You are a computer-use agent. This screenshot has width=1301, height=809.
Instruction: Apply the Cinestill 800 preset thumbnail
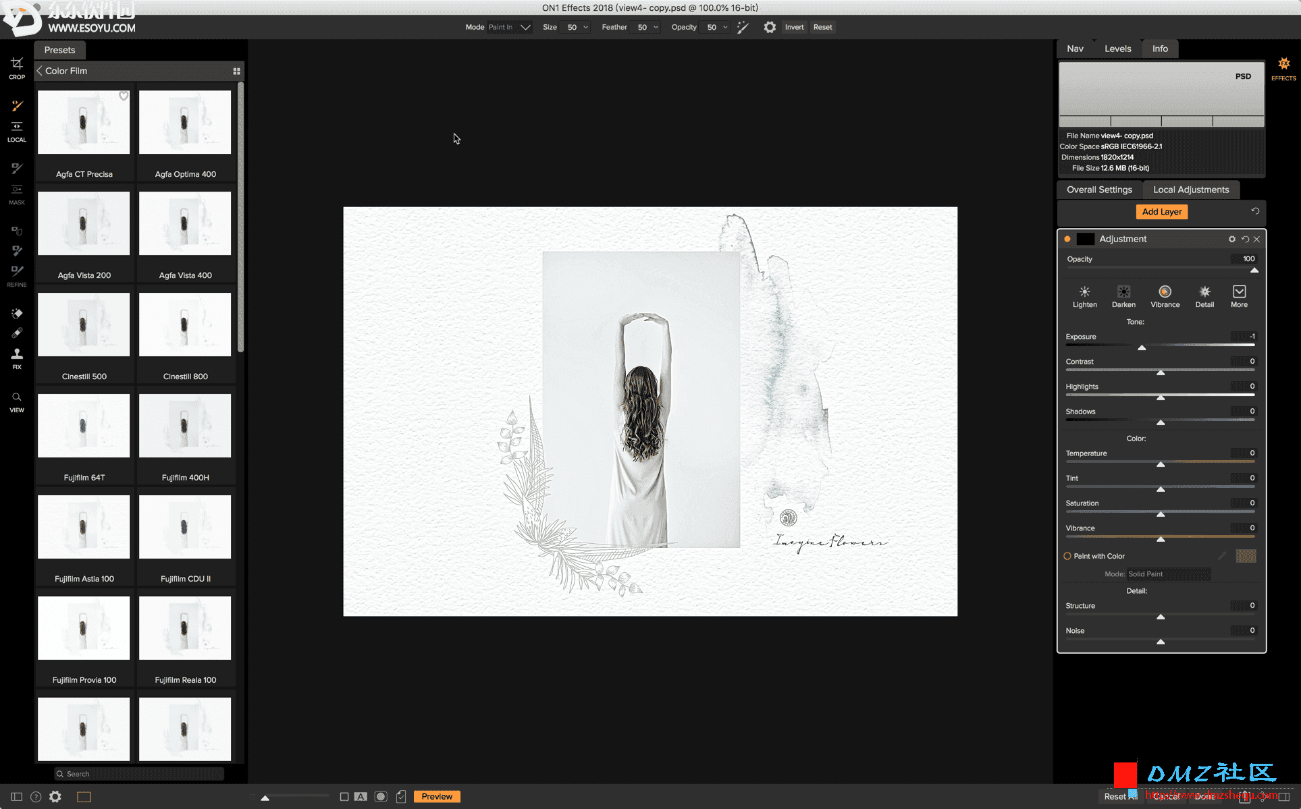click(x=185, y=325)
